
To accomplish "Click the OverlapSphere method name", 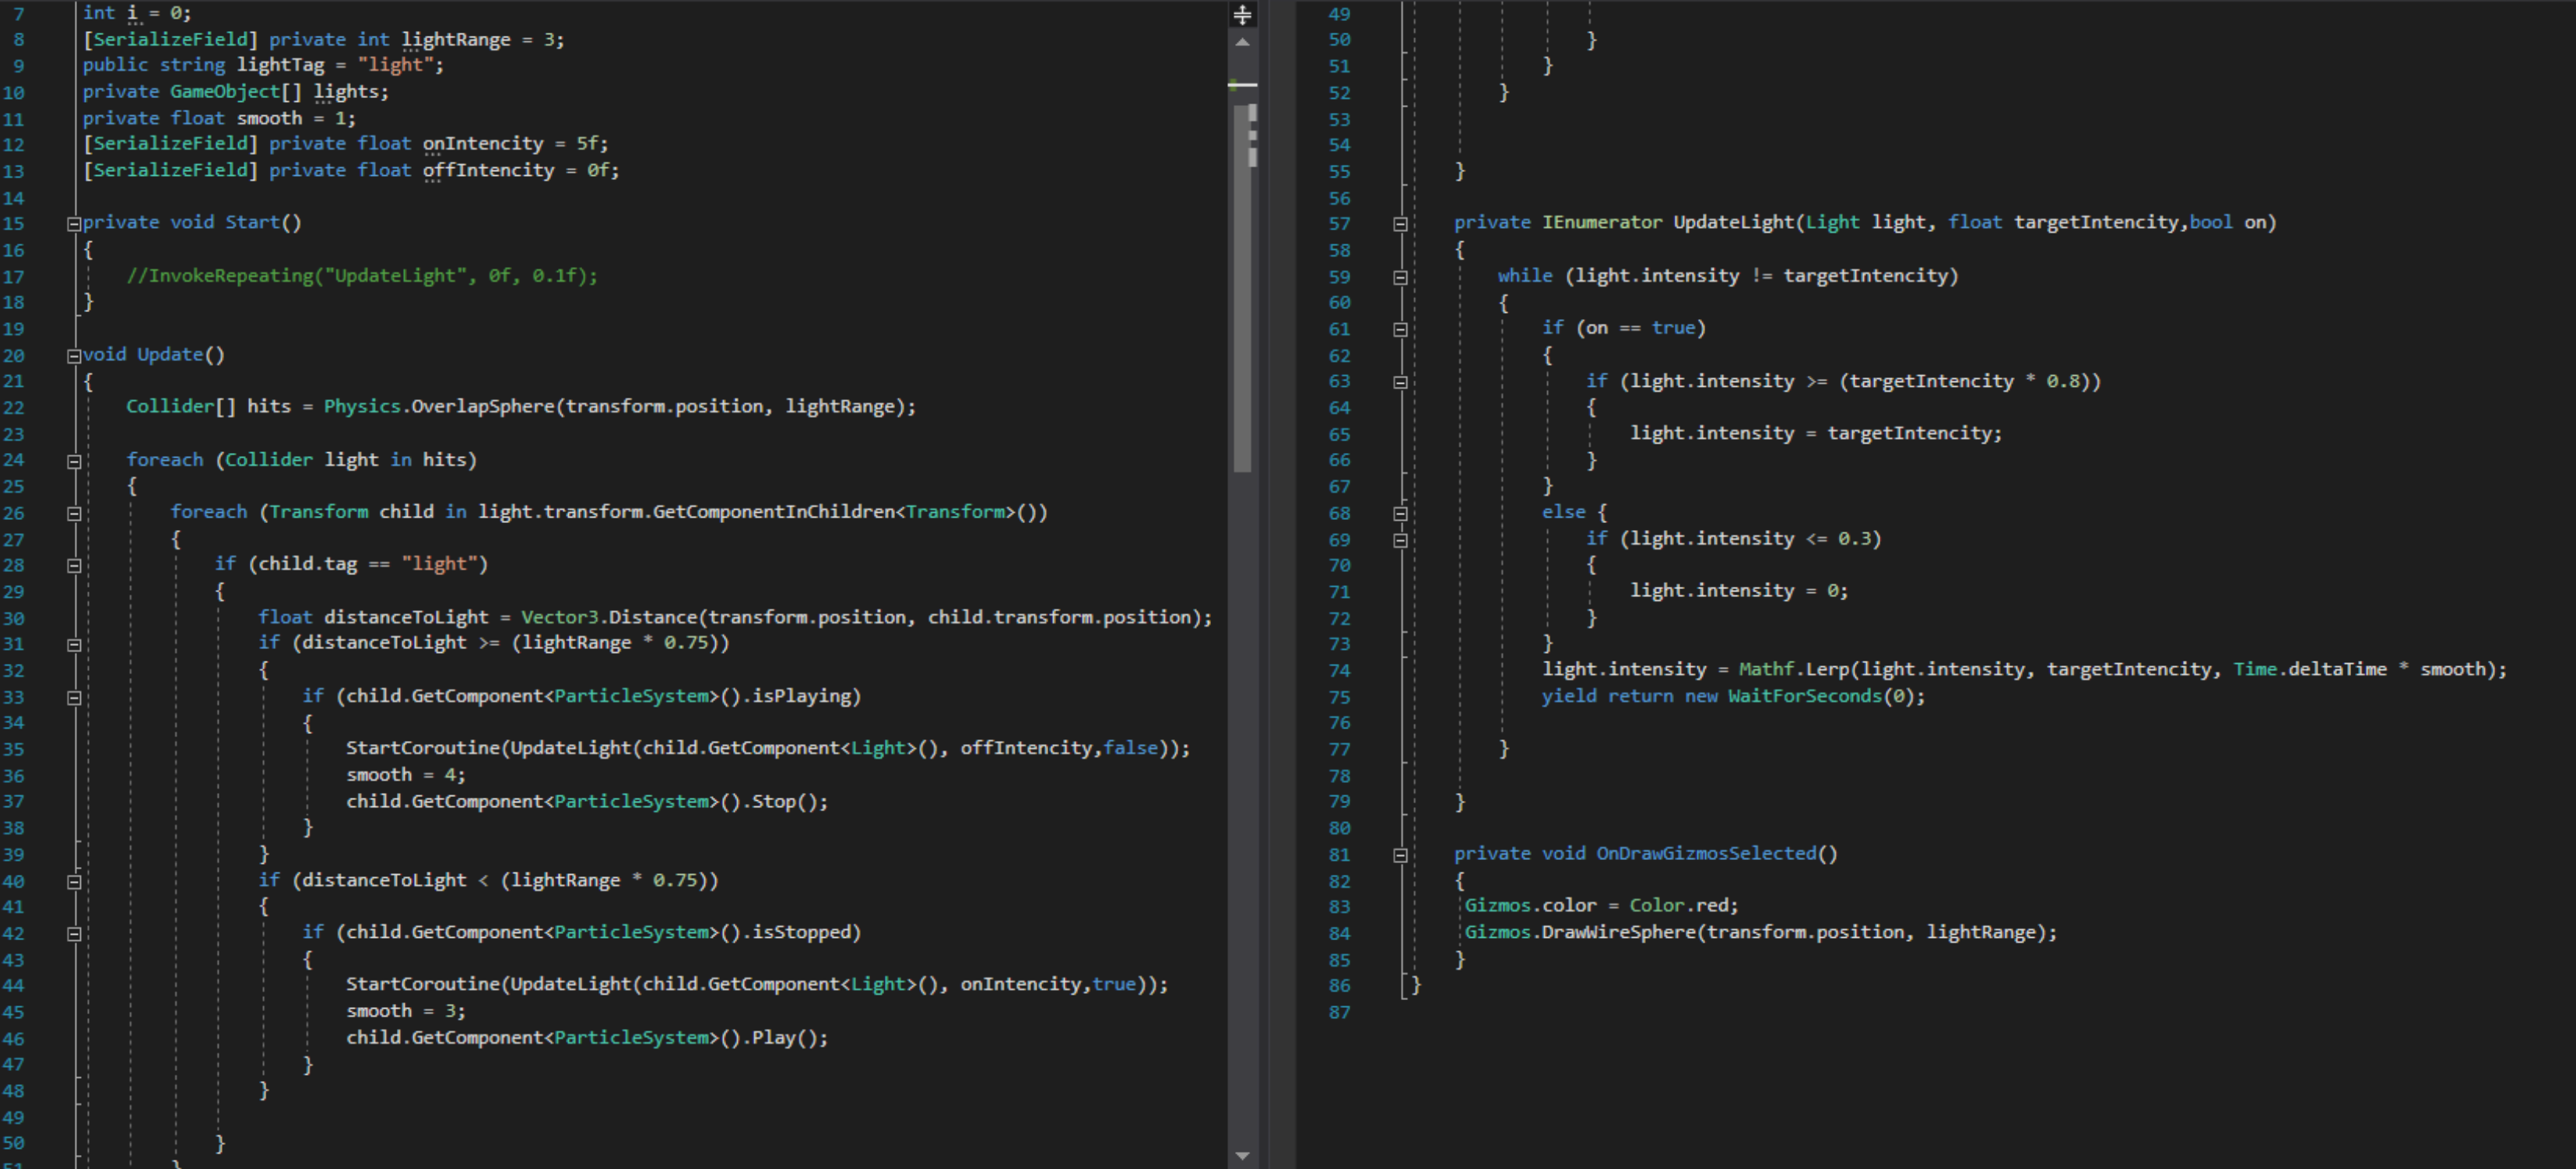I will [483, 407].
